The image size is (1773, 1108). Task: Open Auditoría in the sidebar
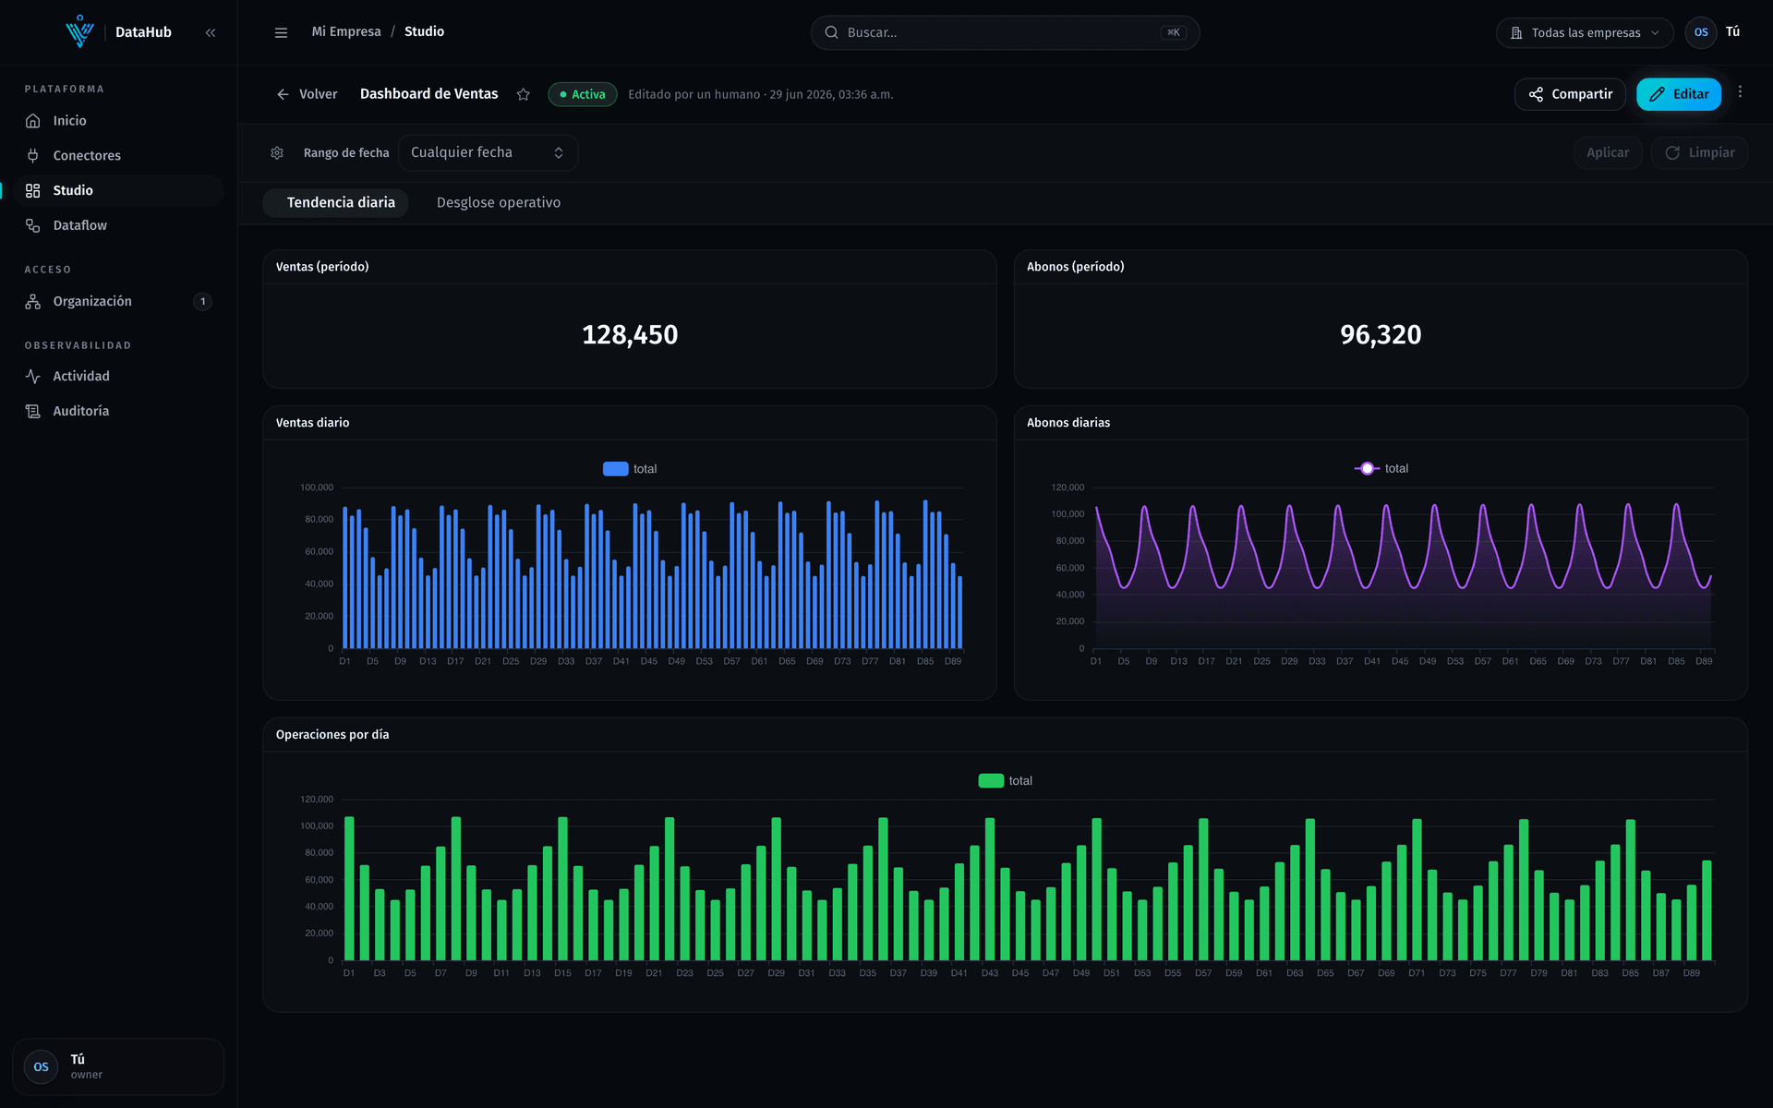(118, 411)
